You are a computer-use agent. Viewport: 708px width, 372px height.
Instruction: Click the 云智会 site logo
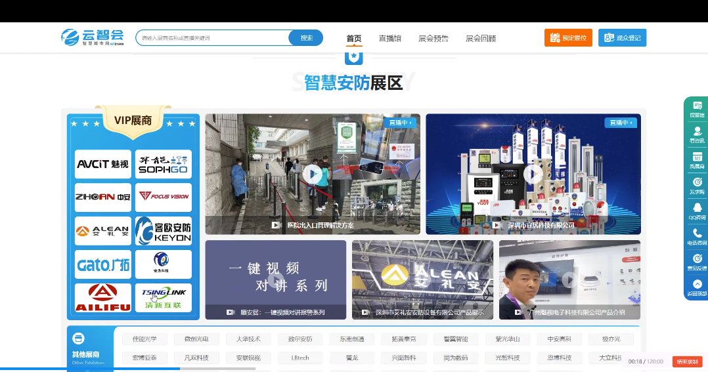93,37
